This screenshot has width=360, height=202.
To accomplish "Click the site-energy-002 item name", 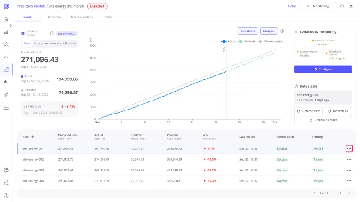I will point(33,159).
